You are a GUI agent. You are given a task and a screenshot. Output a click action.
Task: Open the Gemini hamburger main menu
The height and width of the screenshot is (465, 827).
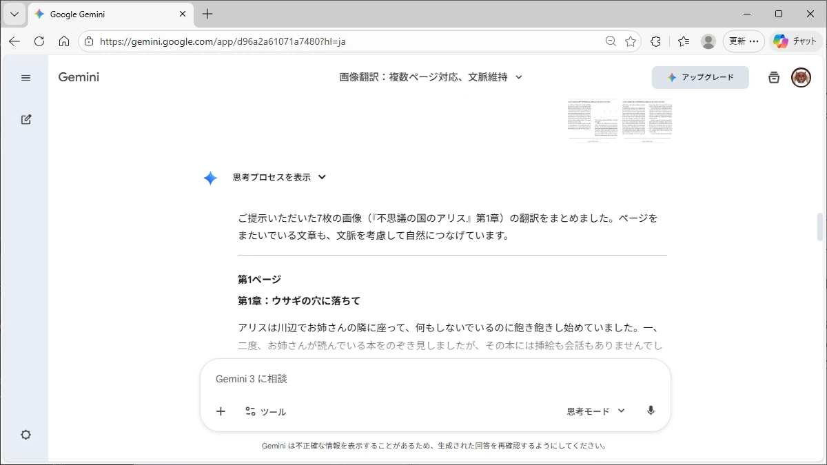pyautogui.click(x=26, y=78)
